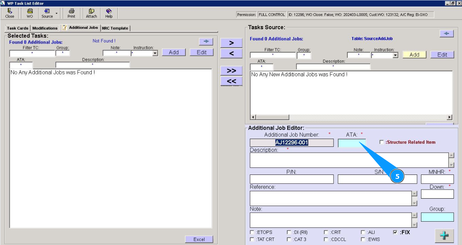Click left arrow icon in Tasks Source
The image size is (462, 245).
point(446,34)
